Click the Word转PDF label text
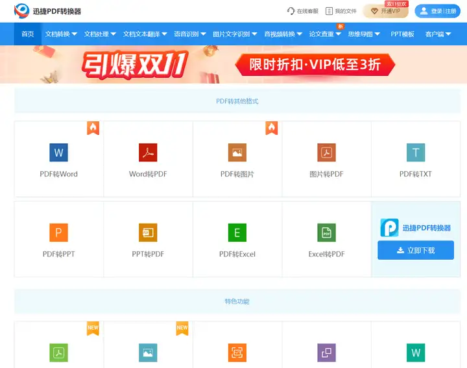Image resolution: width=467 pixels, height=368 pixels. pyautogui.click(x=148, y=174)
